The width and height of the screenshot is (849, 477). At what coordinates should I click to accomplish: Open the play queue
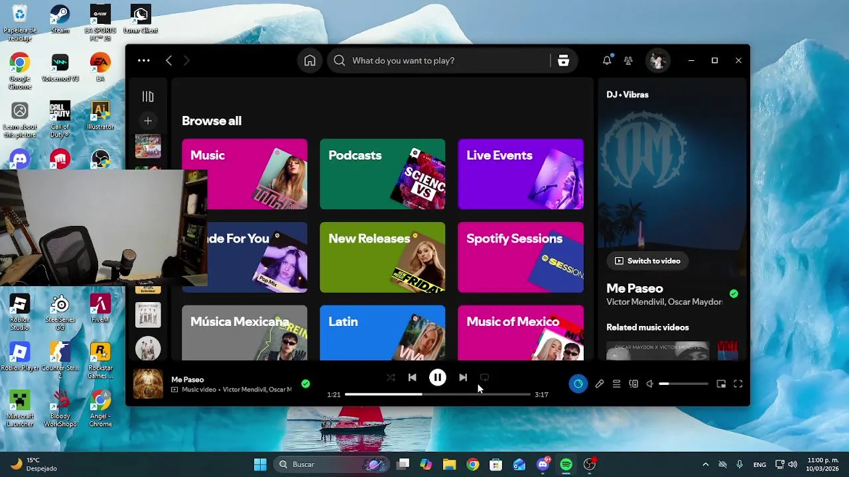point(616,384)
